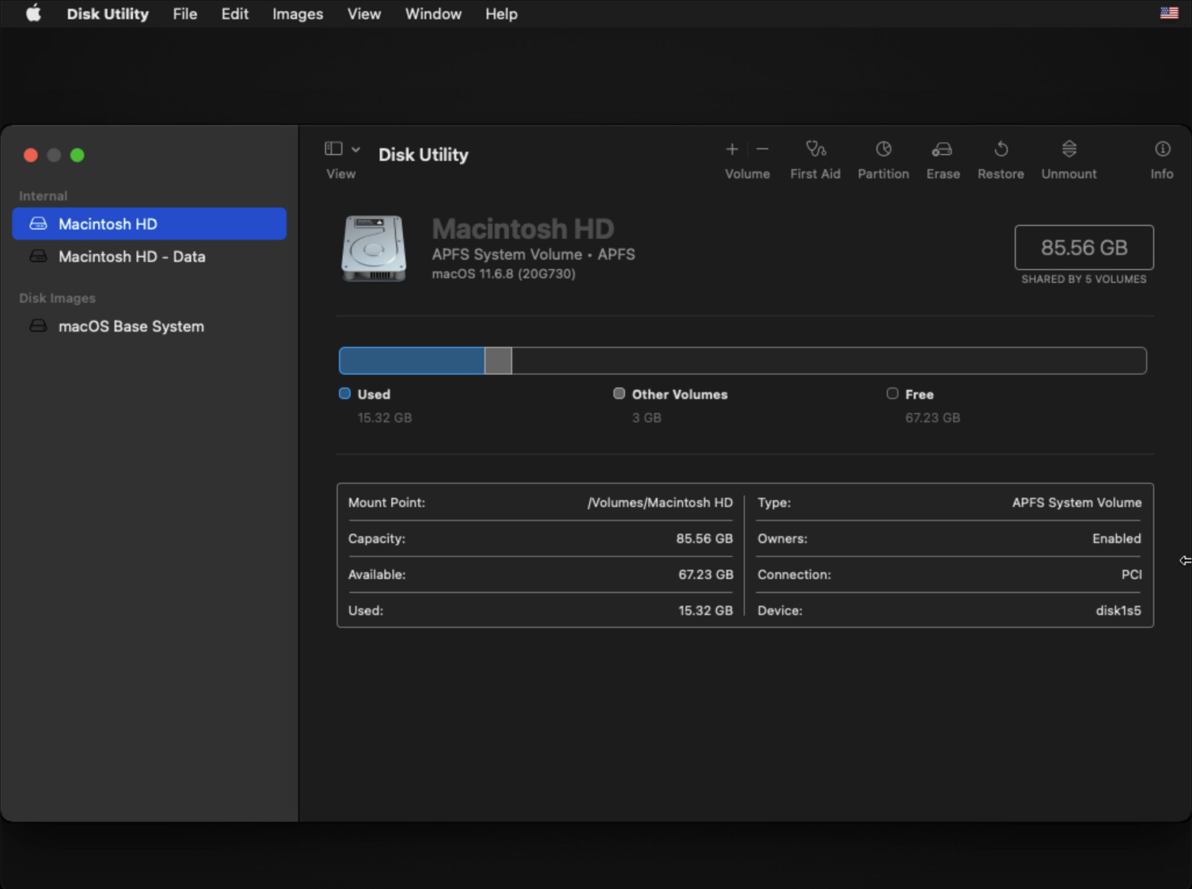Add a volume with plus icon
The image size is (1192, 889).
732,149
